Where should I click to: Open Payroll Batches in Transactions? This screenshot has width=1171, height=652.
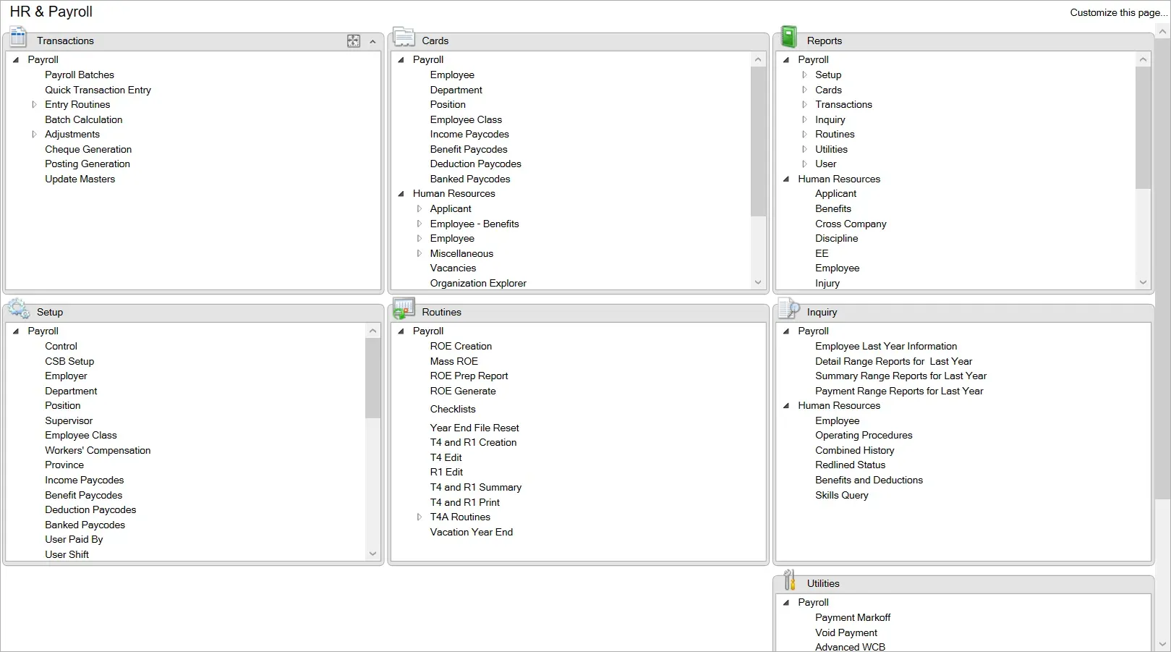coord(80,75)
